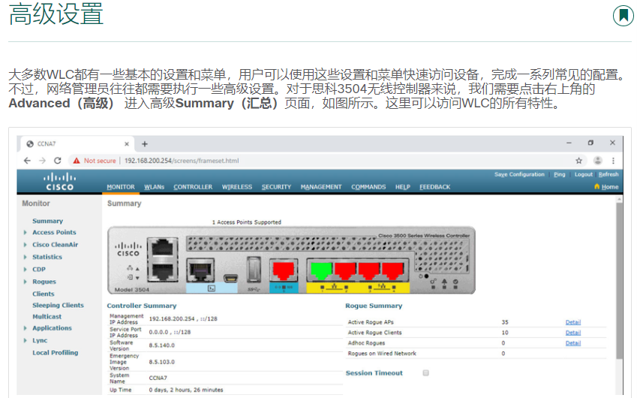Viewport: 637px width, 398px height.
Task: Open Detail for Active Rogue APs
Action: [572, 322]
